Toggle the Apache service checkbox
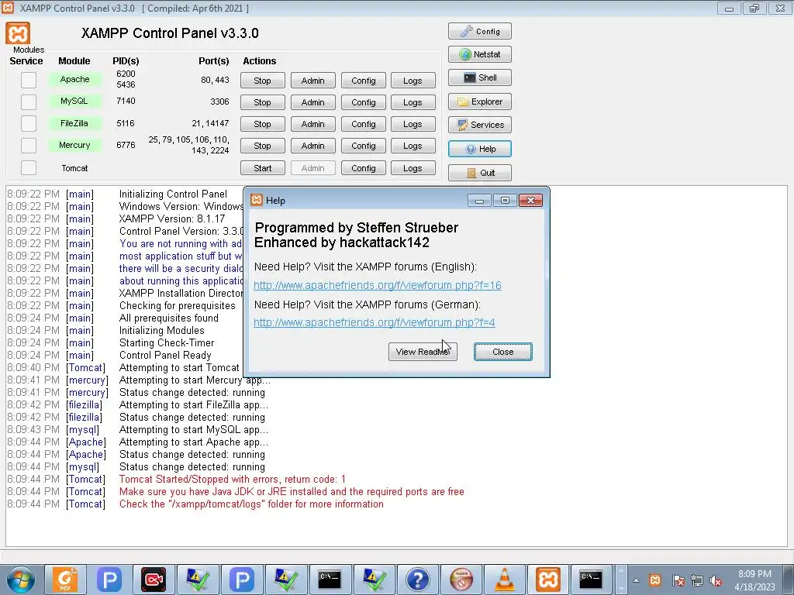Image resolution: width=794 pixels, height=595 pixels. 29,80
